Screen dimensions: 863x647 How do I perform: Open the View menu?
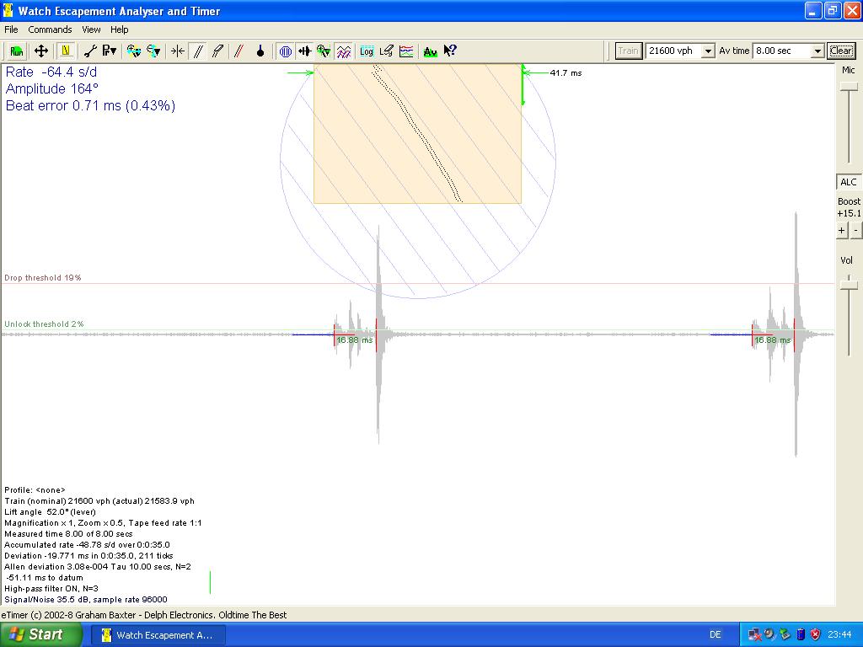coord(91,29)
